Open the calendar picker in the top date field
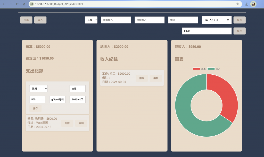Screen dimensions: 264x157 [x=228, y=20]
